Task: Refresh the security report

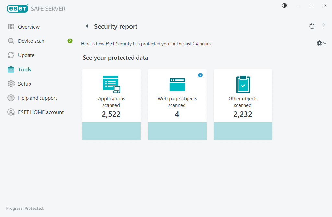Action: (x=312, y=26)
